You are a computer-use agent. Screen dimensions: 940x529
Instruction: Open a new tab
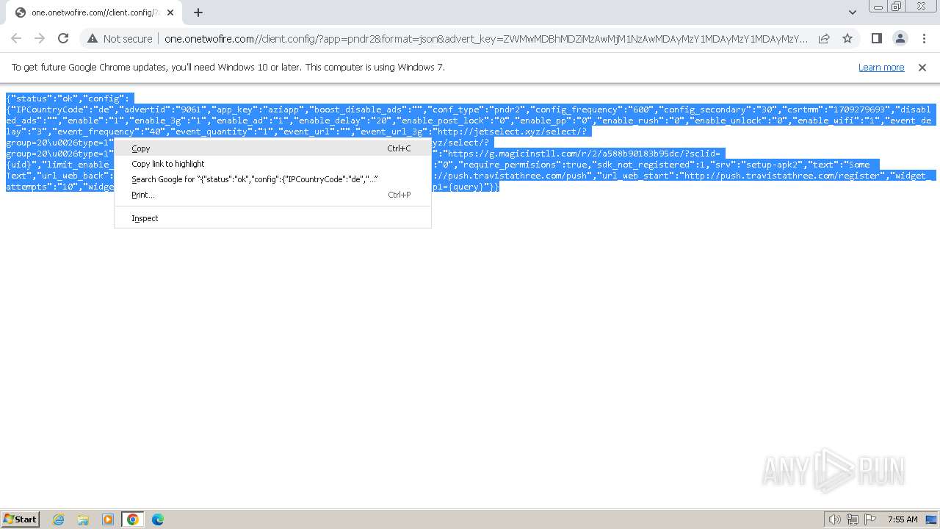198,12
